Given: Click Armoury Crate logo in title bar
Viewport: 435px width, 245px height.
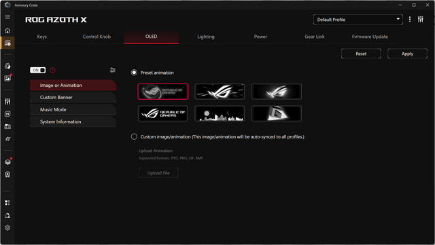Looking at the screenshot, I should click(x=7, y=5).
